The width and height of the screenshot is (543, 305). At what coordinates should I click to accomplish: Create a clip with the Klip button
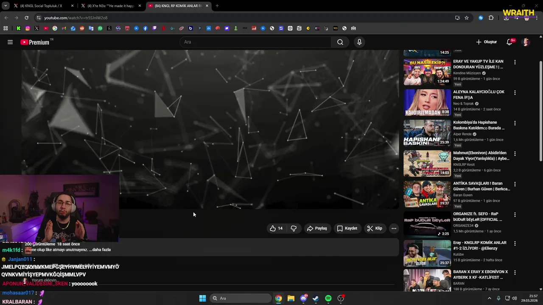pyautogui.click(x=375, y=228)
